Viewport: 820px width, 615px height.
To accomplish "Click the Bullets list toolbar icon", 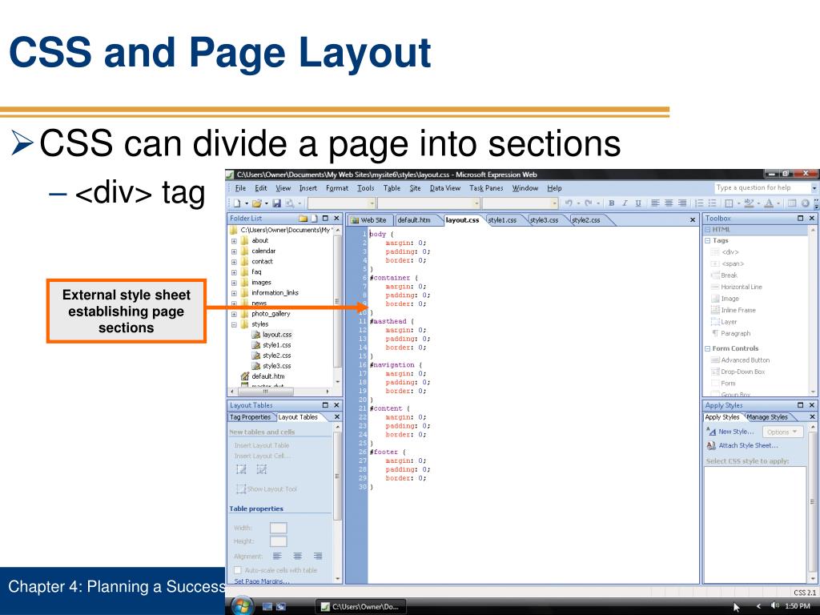I will point(712,203).
